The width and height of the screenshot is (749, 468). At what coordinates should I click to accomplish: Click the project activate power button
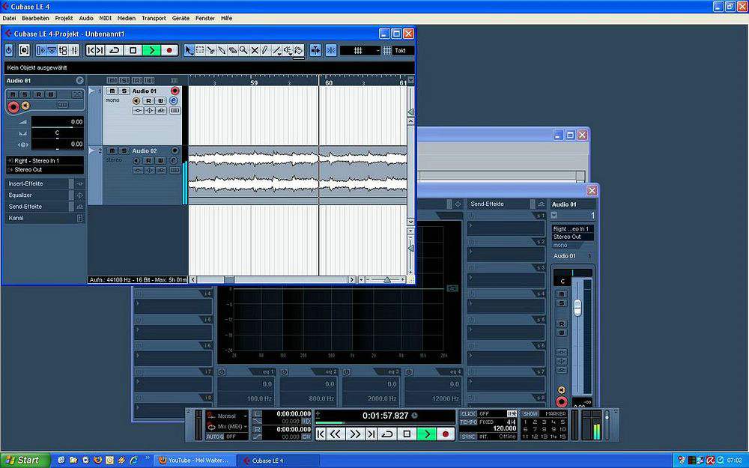[9, 50]
